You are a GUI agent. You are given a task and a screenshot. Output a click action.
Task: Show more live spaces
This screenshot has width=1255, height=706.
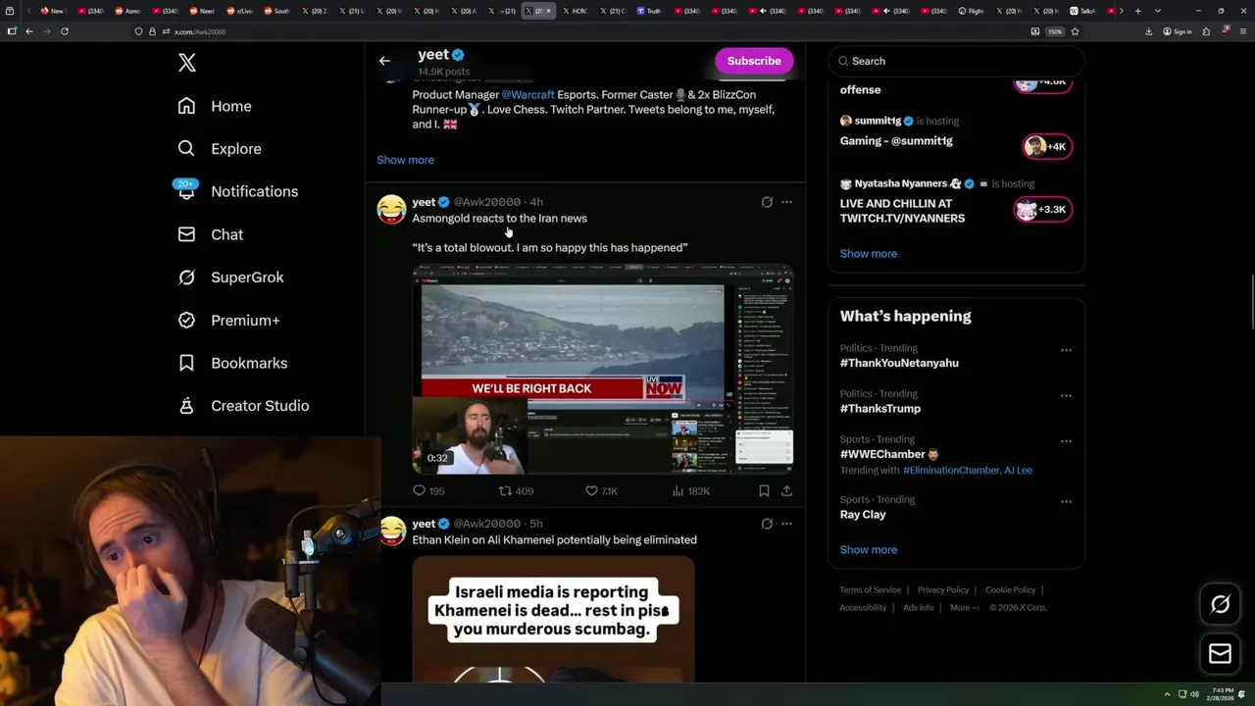pos(868,254)
